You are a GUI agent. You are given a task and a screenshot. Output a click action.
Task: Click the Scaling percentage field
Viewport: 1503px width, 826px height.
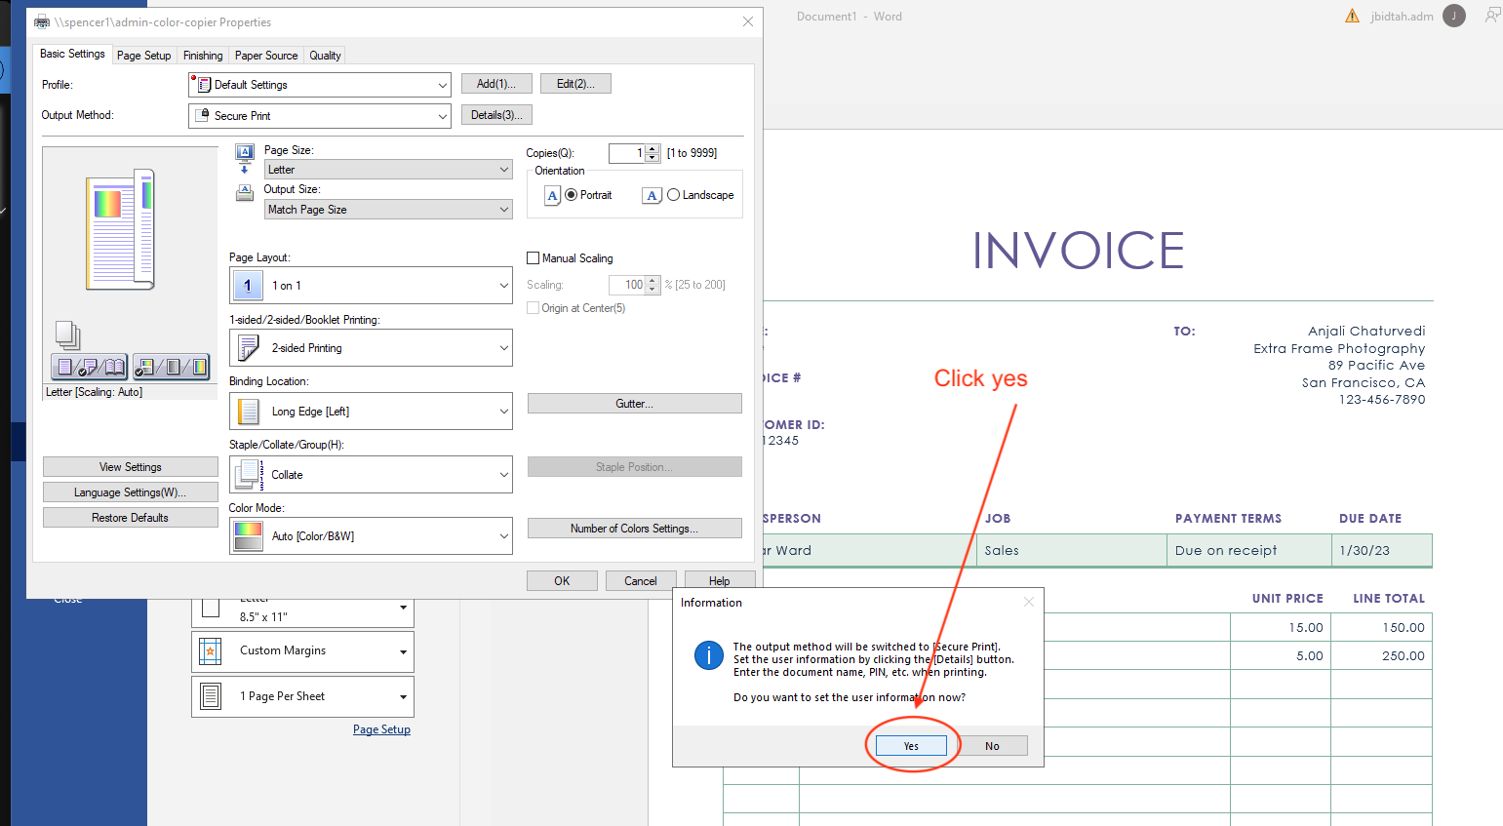pyautogui.click(x=627, y=285)
